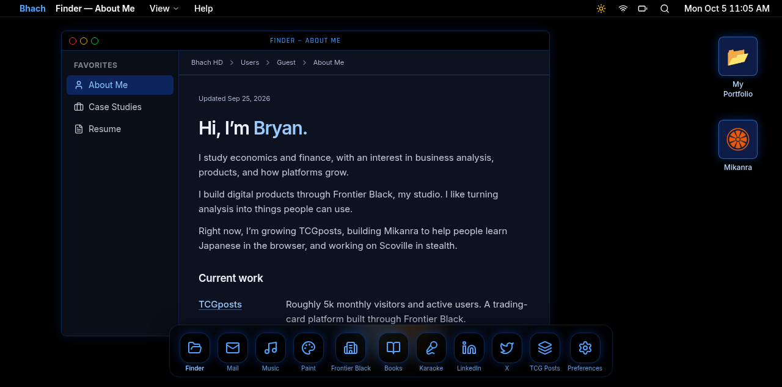Click the Wi-Fi status icon

[623, 9]
